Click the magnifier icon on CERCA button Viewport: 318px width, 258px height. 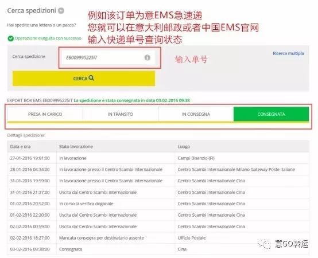point(91,78)
